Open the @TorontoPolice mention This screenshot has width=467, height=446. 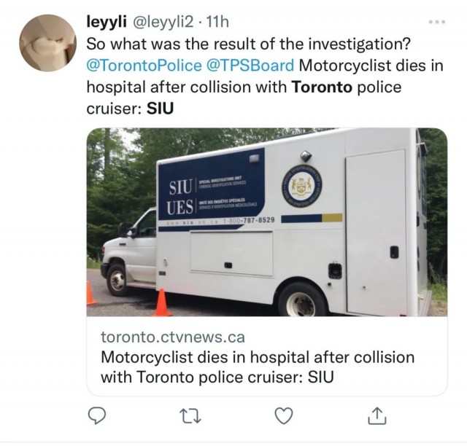[144, 65]
